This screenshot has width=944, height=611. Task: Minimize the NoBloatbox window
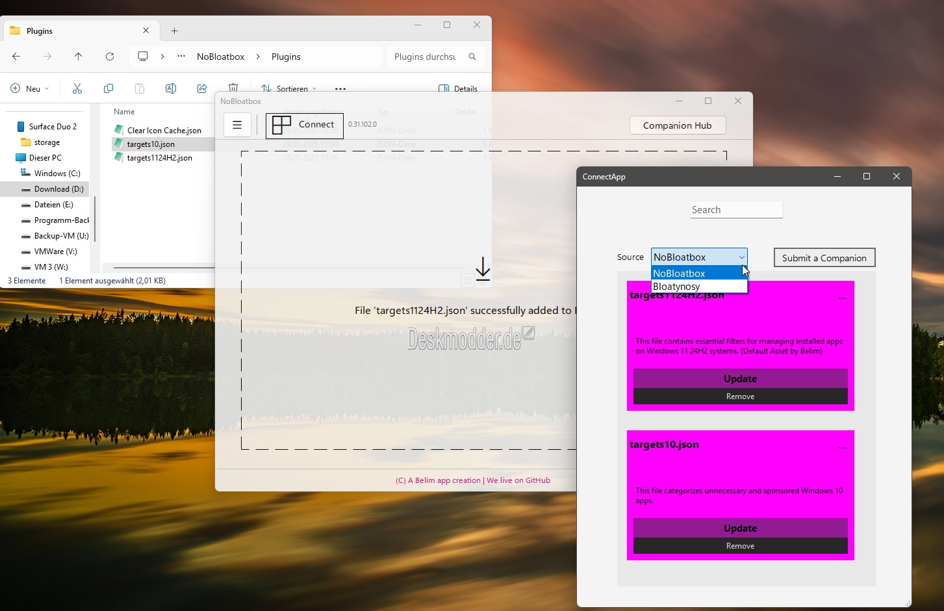679,101
